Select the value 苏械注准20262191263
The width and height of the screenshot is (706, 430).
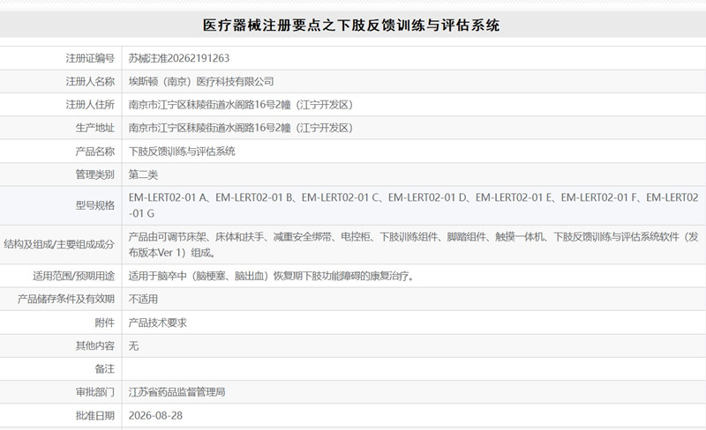click(179, 58)
